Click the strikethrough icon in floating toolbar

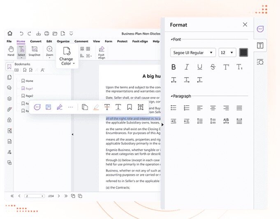[107, 107]
